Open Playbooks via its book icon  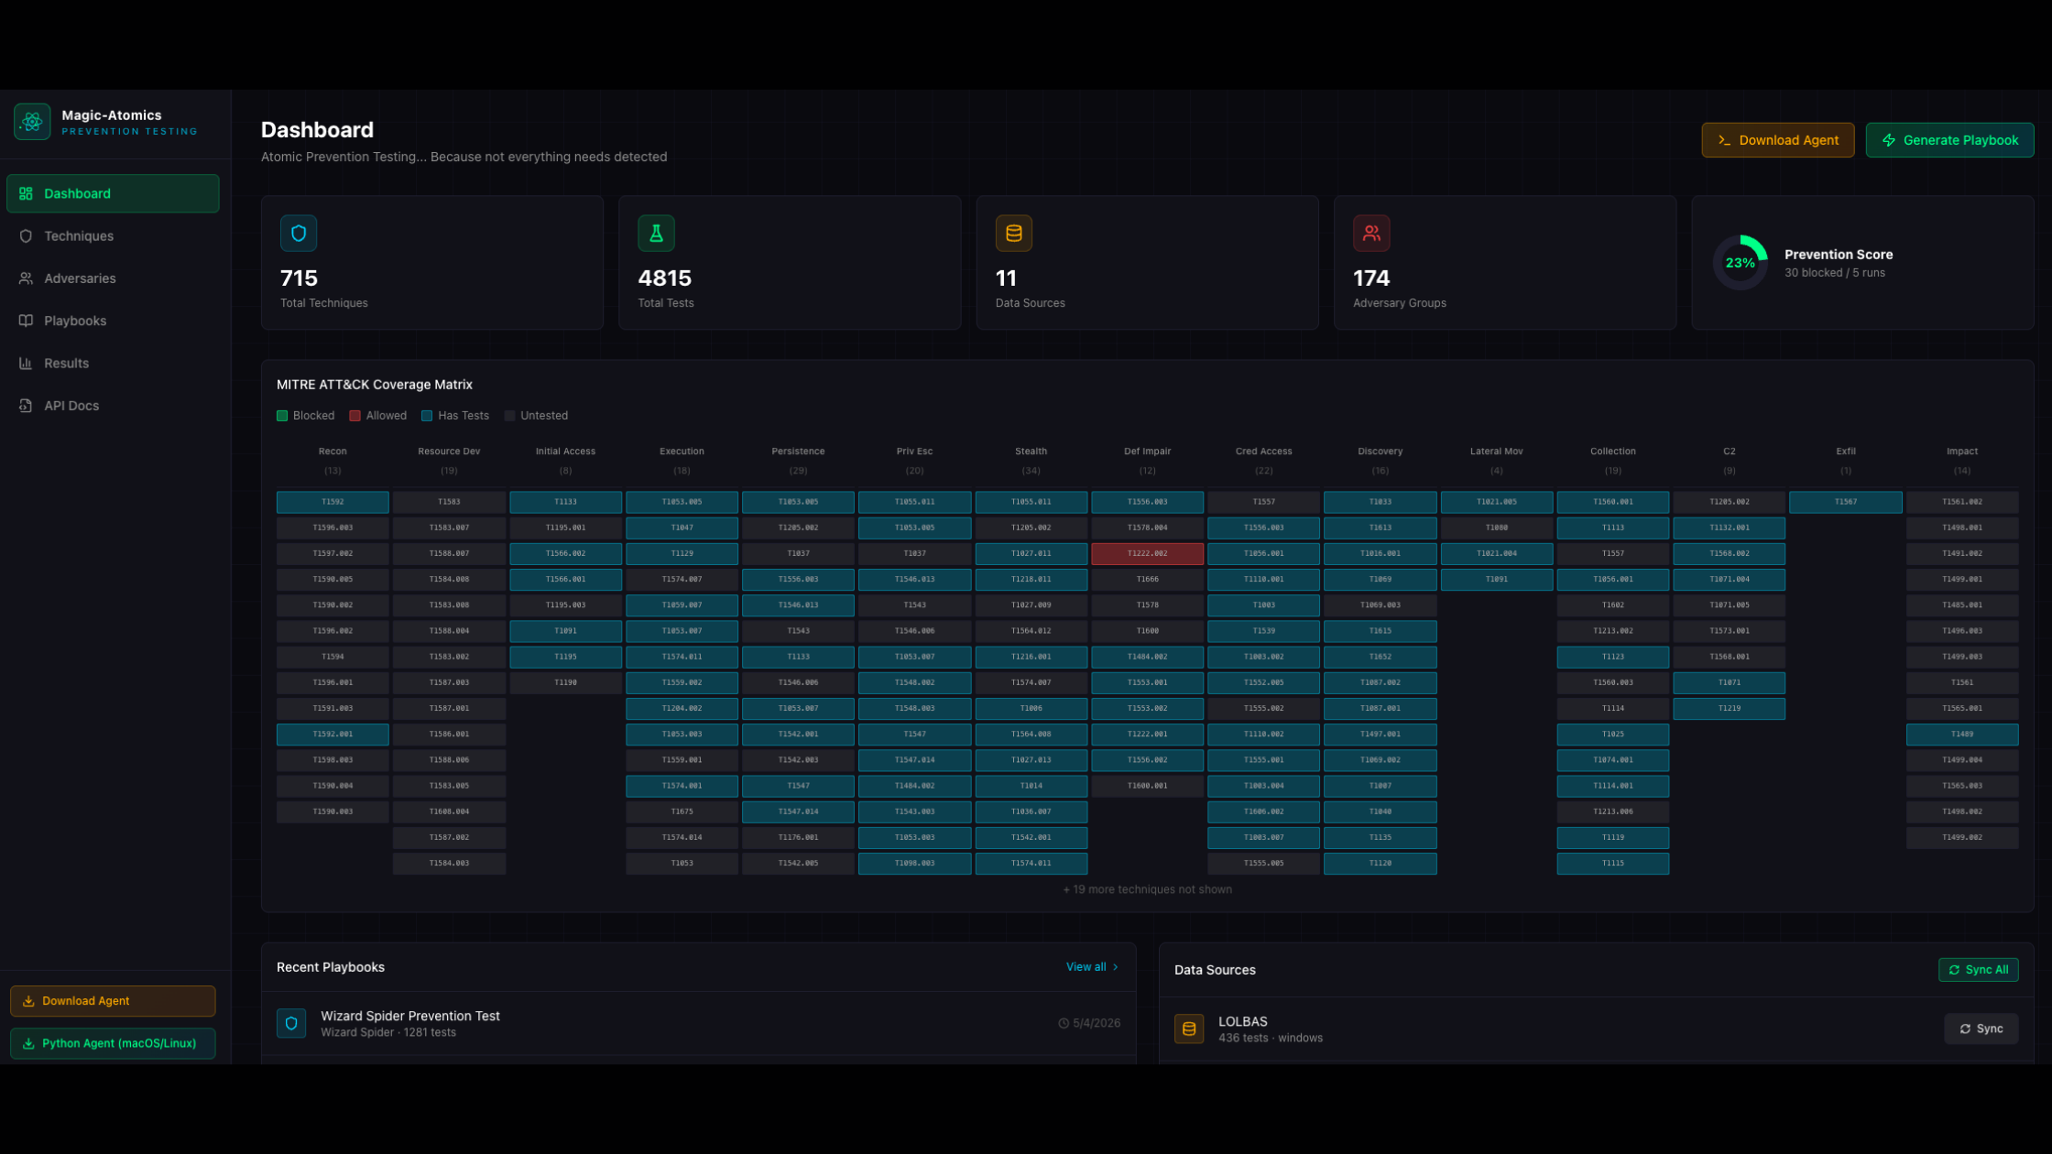tap(26, 321)
